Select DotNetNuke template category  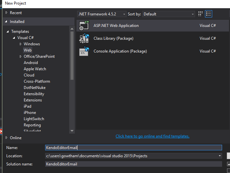coord(35,88)
